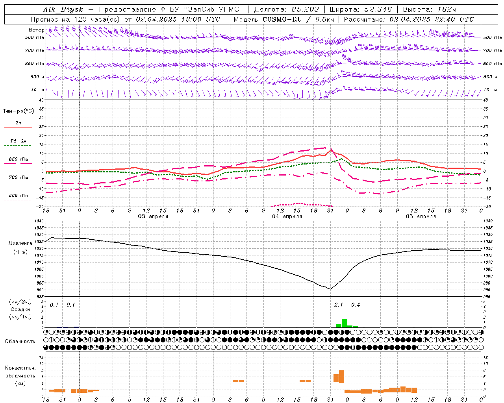Click the Ветер wind panel label

tap(36, 30)
